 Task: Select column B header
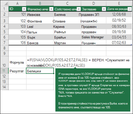click(x=40, y=3)
